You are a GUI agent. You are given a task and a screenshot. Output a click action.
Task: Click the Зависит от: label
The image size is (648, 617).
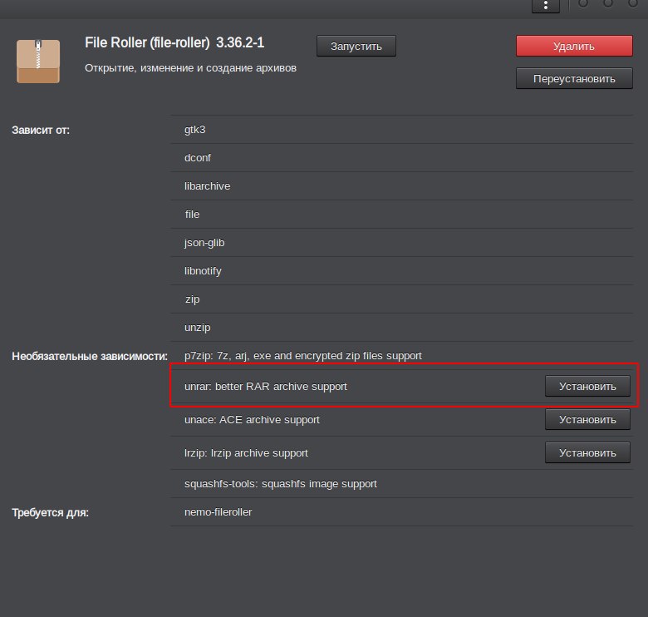click(x=41, y=130)
